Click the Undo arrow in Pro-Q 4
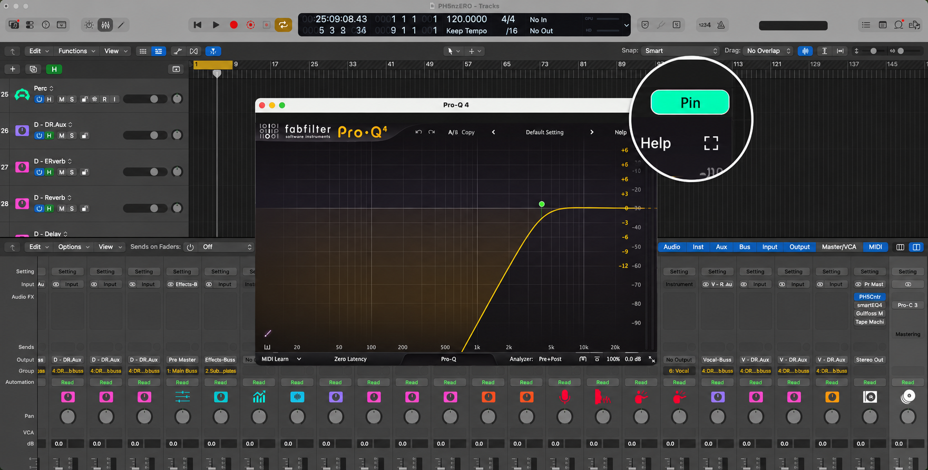928x470 pixels. click(418, 132)
